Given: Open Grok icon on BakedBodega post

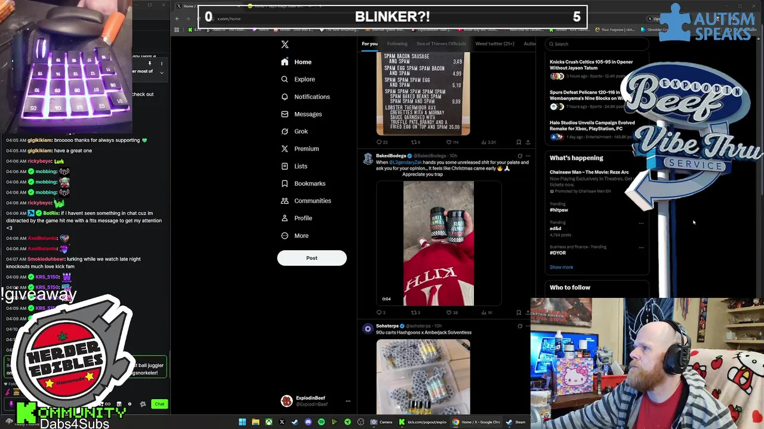Looking at the screenshot, I should [520, 156].
